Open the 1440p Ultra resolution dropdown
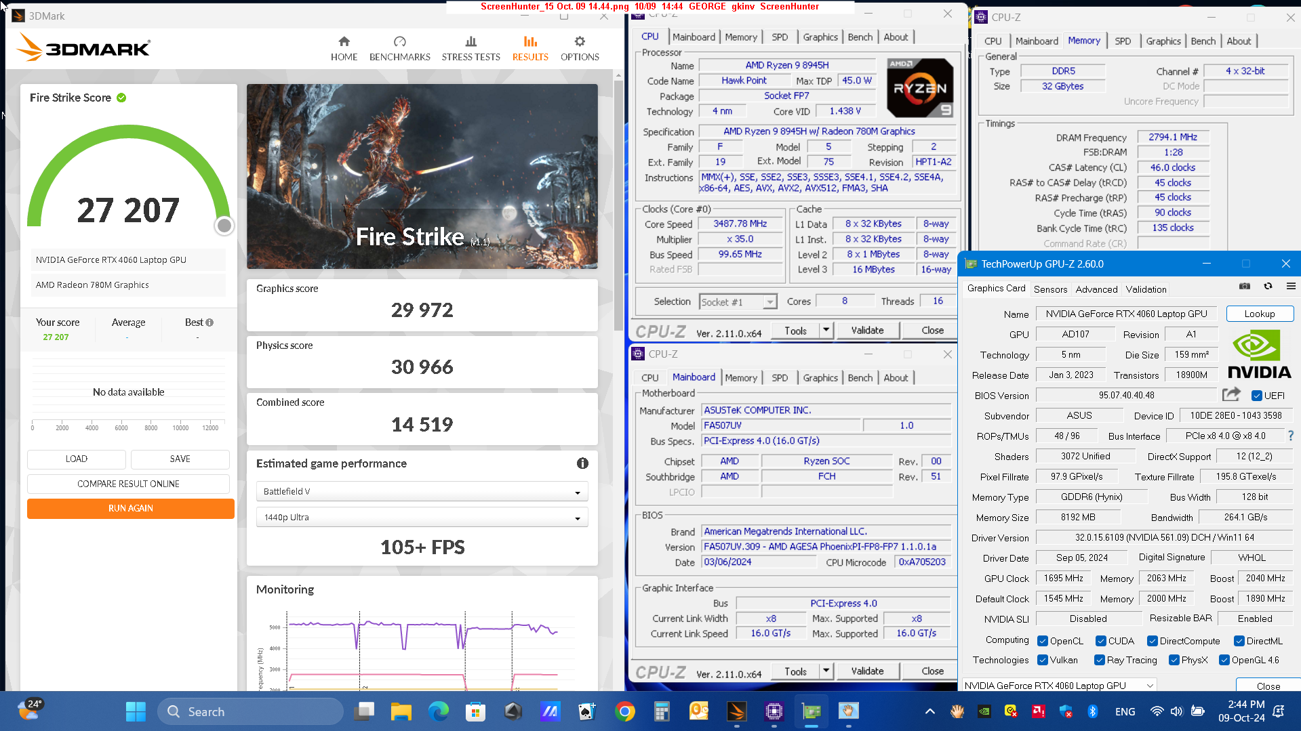Image resolution: width=1301 pixels, height=731 pixels. click(x=422, y=517)
